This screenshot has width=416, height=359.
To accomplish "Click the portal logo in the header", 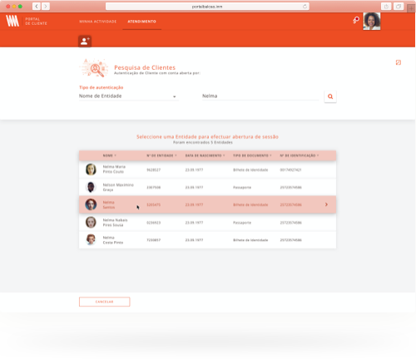I will pos(12,21).
